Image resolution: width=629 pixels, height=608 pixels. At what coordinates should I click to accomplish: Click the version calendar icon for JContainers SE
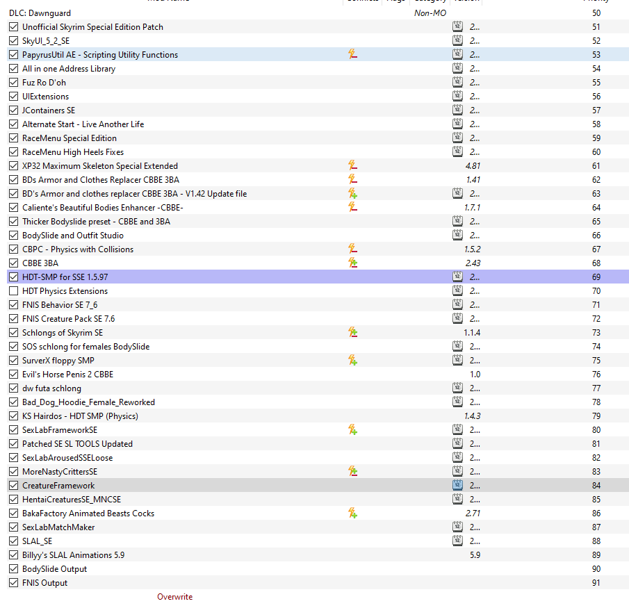pyautogui.click(x=457, y=110)
